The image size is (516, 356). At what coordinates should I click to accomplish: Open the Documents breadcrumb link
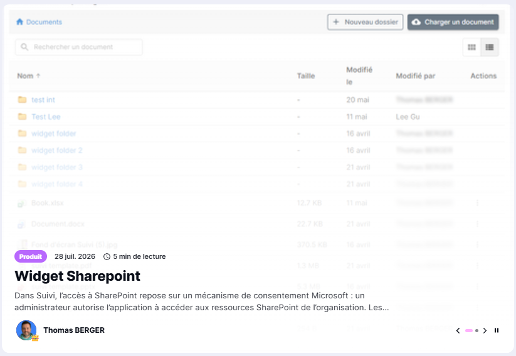[44, 22]
